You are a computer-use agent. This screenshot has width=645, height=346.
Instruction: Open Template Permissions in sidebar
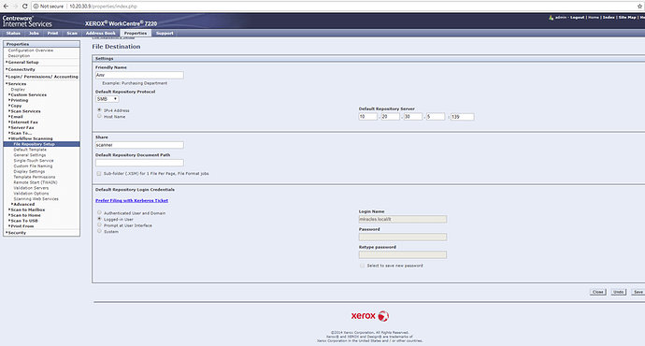pyautogui.click(x=35, y=177)
